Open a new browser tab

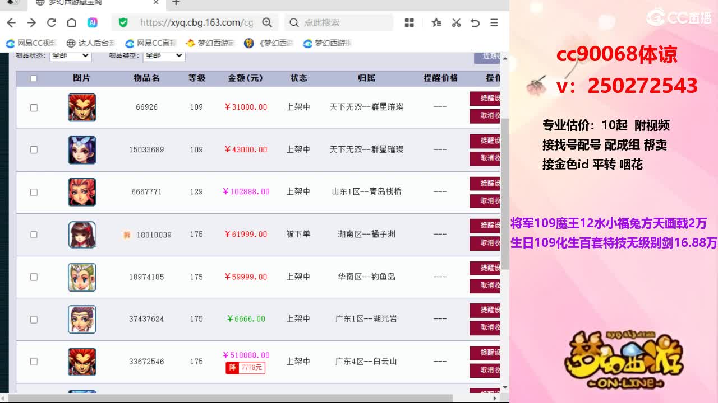176,3
